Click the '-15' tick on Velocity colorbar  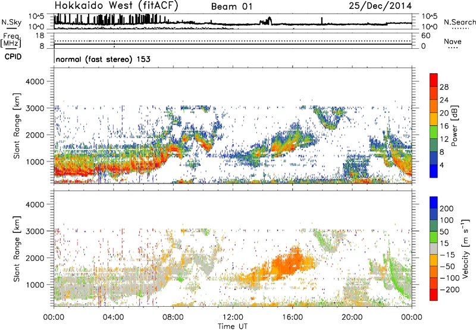pos(447,254)
